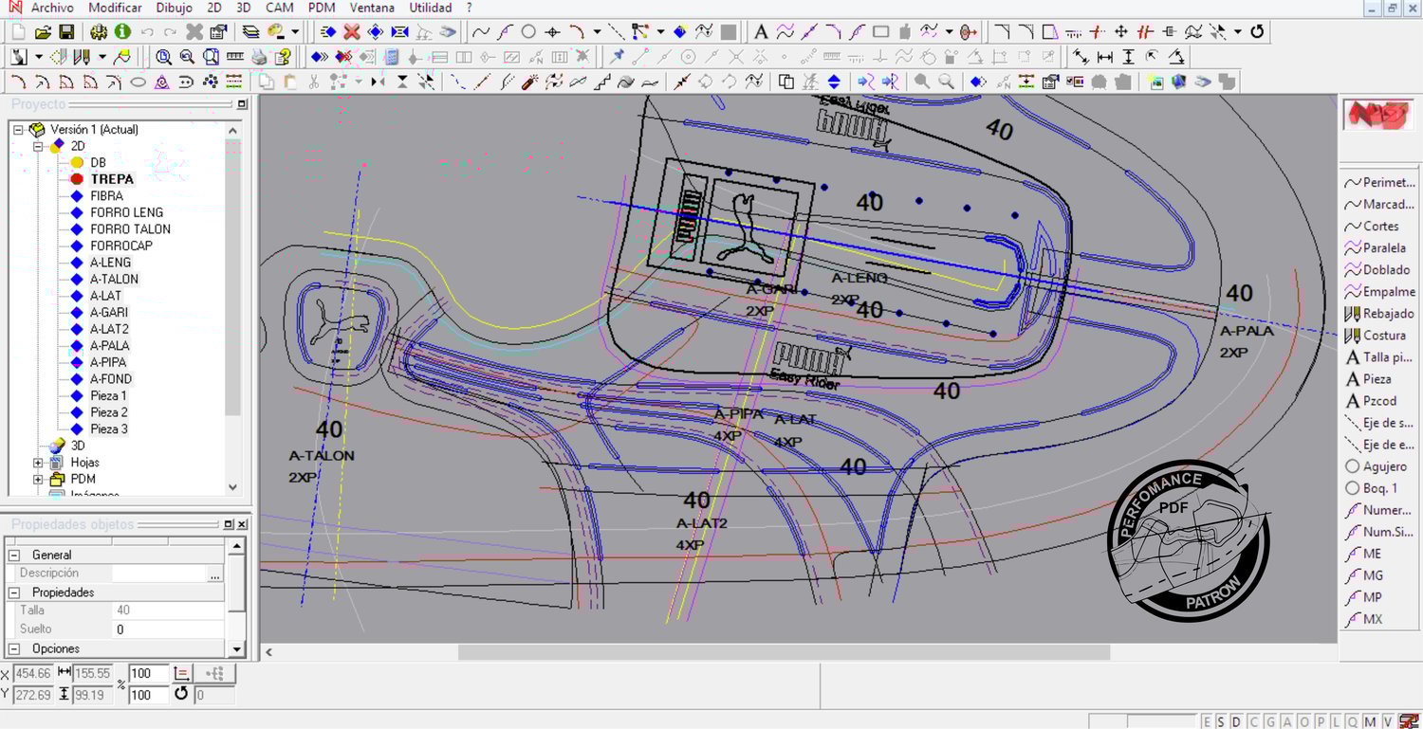
Task: Collapse the Versión 1 (Actual) tree node
Action: point(18,129)
